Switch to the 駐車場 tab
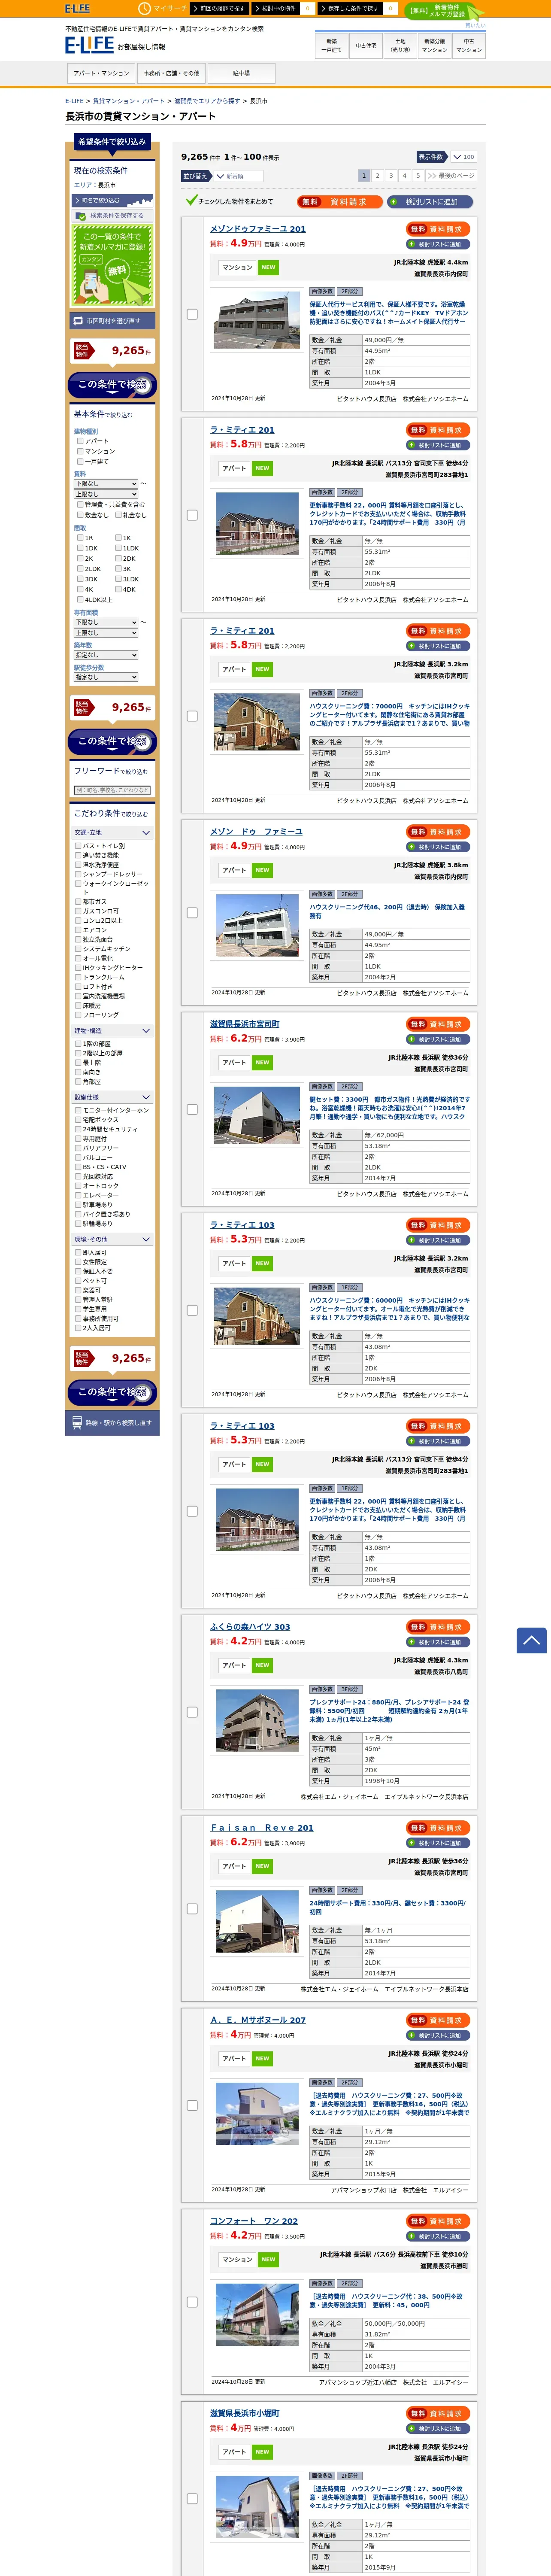This screenshot has height=2576, width=551. coord(241,73)
